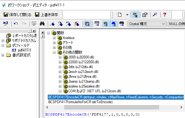Undo the last edit
This screenshot has width=185, height=118.
coord(16,24)
